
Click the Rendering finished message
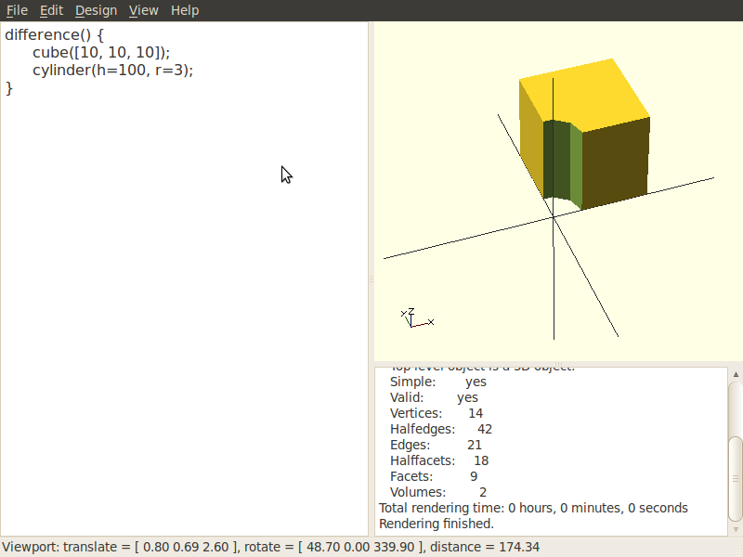(435, 524)
